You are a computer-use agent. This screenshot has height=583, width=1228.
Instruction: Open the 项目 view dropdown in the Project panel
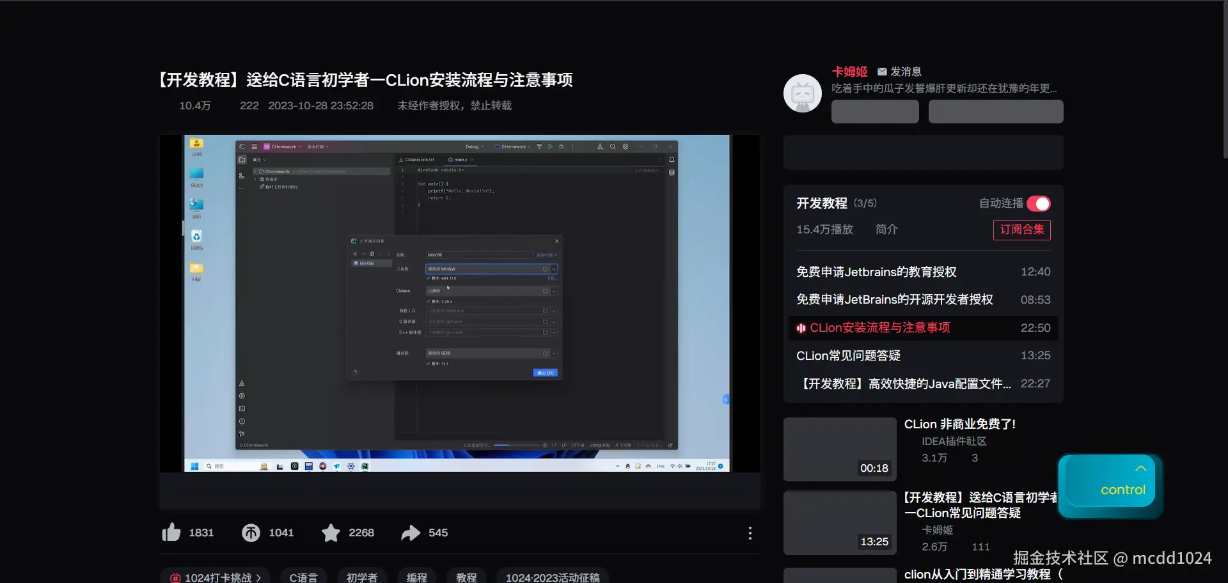pyautogui.click(x=259, y=160)
